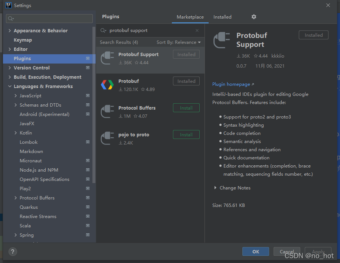Select Keymap in the settings tree
This screenshot has height=263, width=340.
[x=23, y=40]
